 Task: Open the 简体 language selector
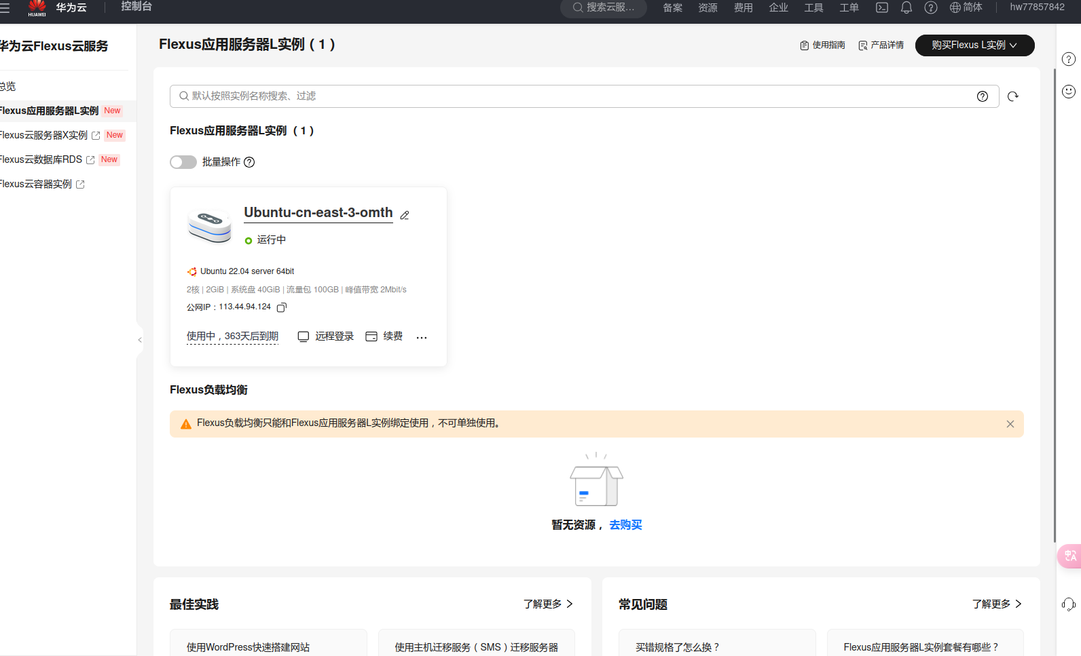pos(966,7)
